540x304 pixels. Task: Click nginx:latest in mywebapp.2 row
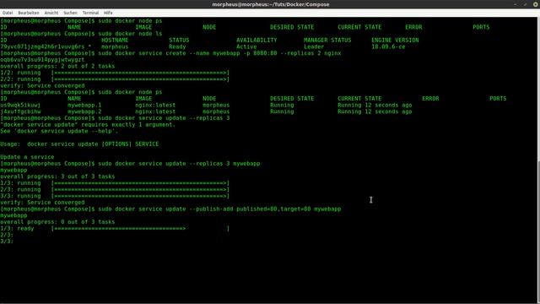pos(155,111)
